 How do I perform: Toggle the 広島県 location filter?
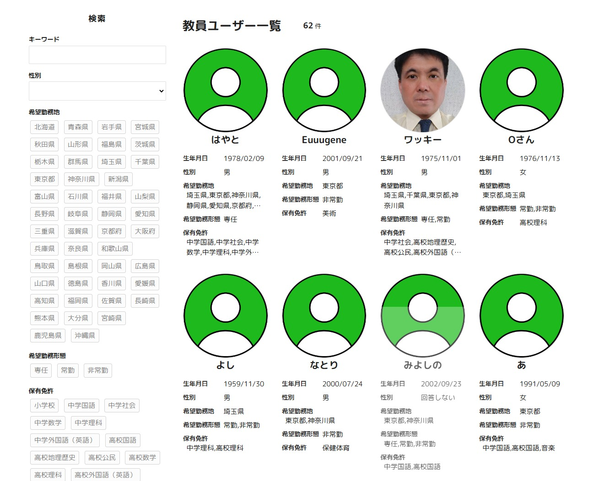pyautogui.click(x=145, y=266)
